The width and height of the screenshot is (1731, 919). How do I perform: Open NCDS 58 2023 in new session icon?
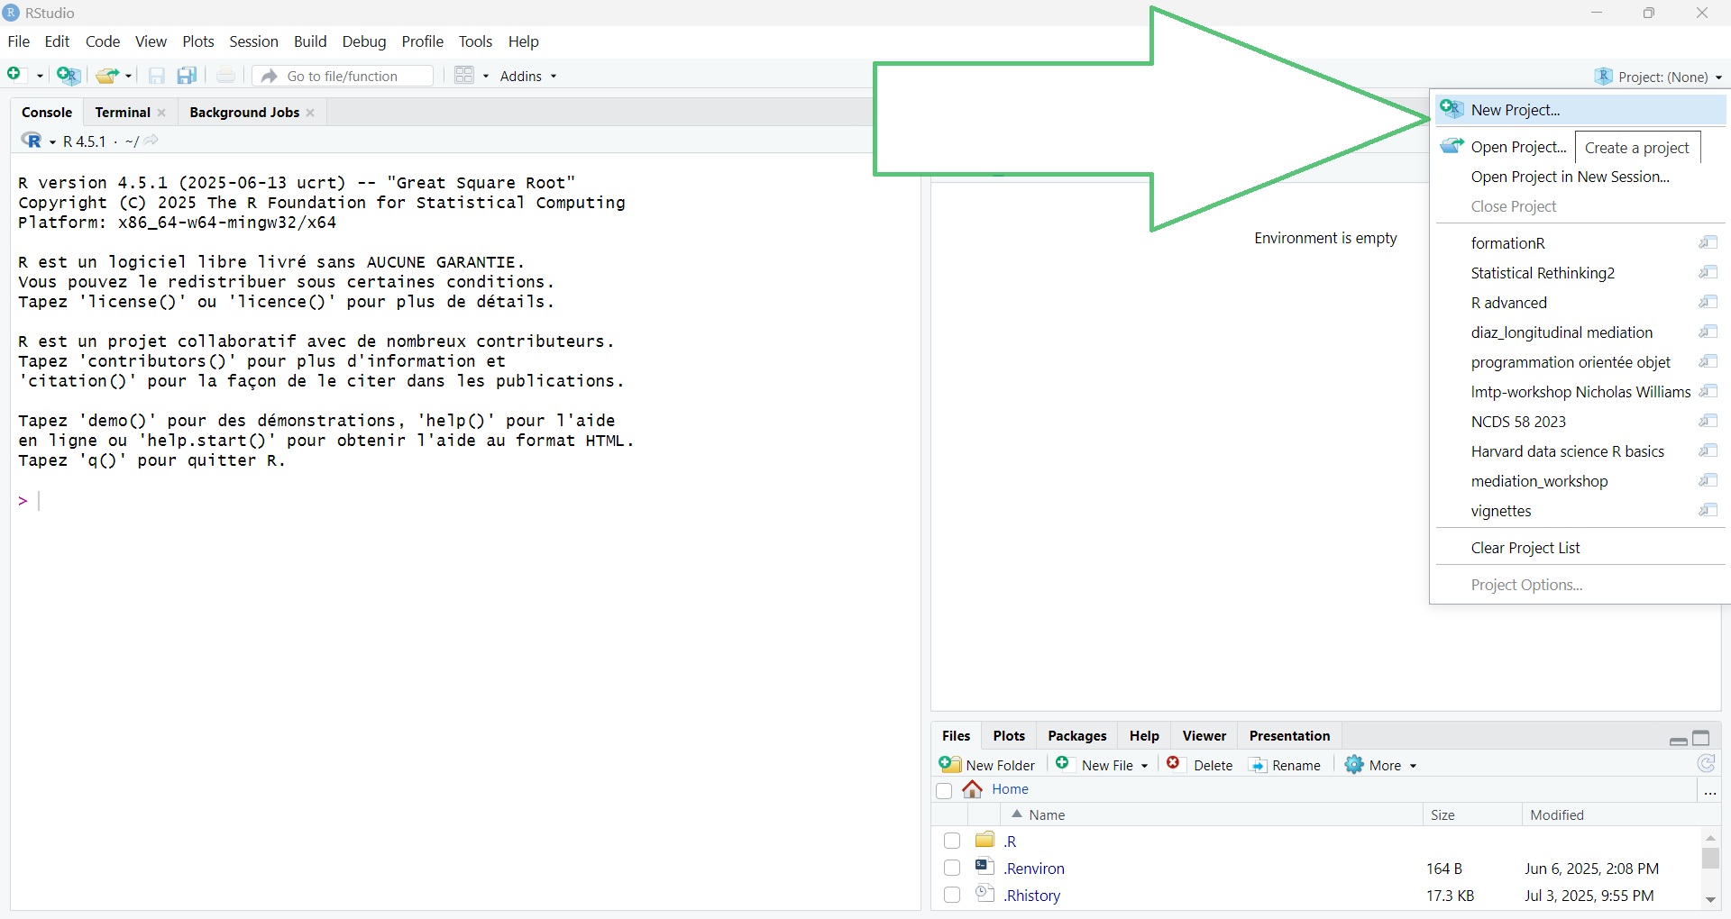pyautogui.click(x=1708, y=421)
